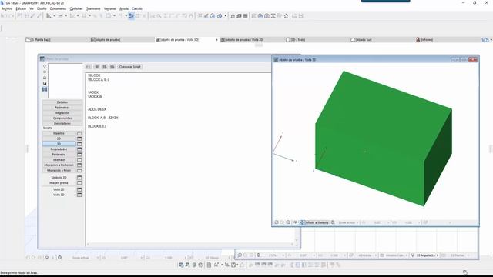Viewport: 493px width, 277px height.
Task: Select the Propiedades script button
Action: [59, 149]
